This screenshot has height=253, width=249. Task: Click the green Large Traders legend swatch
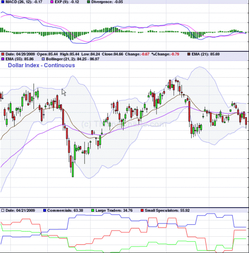93,210
